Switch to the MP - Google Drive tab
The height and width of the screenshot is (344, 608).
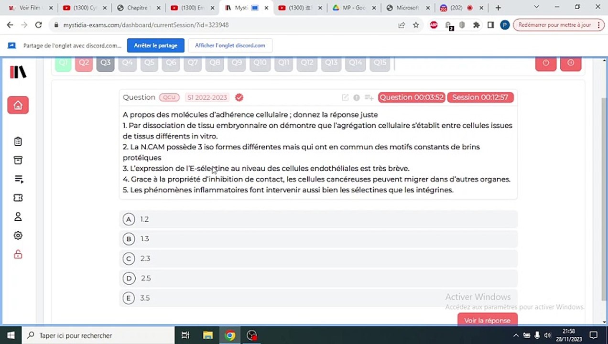354,8
